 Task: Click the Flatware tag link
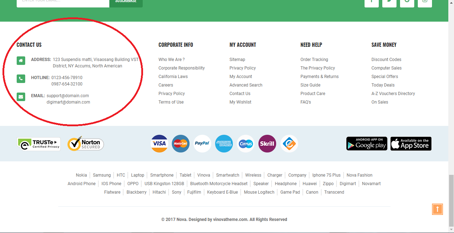coord(112,192)
